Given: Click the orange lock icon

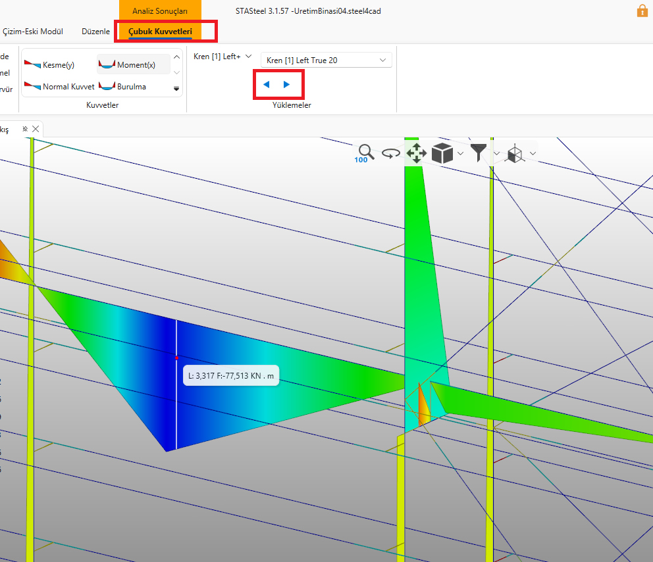Looking at the screenshot, I should pos(642,11).
